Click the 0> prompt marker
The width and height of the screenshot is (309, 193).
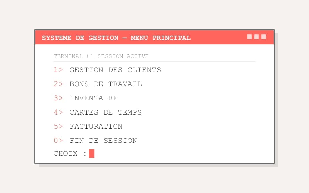(x=58, y=141)
